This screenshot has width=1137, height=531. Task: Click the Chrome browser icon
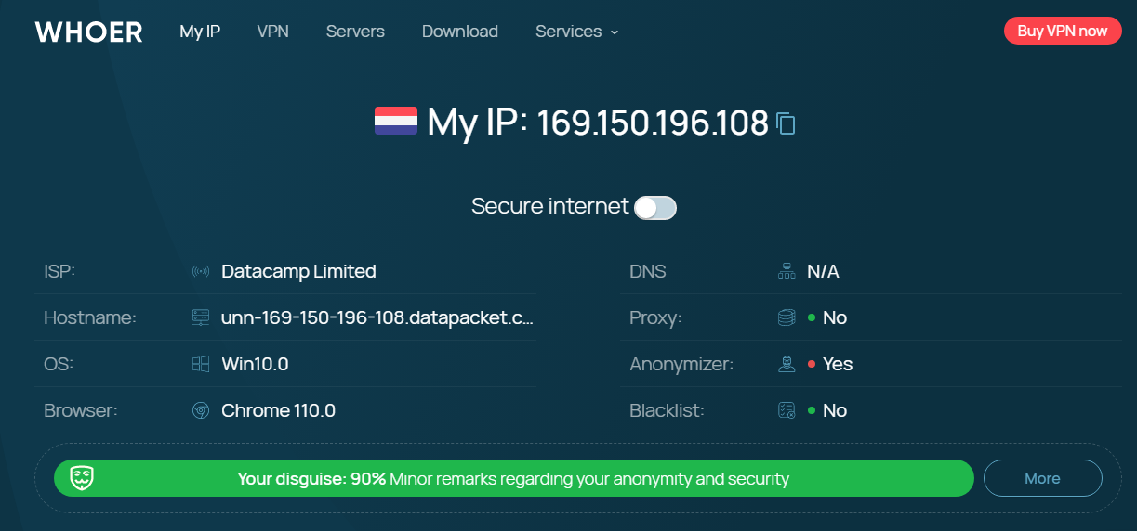point(200,410)
